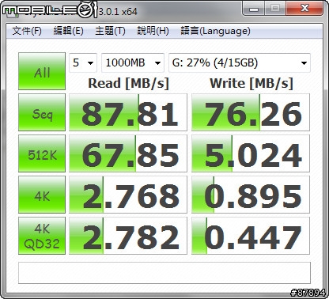Maximize the benchmark window
Image resolution: width=329 pixels, height=299 pixels.
(275, 8)
